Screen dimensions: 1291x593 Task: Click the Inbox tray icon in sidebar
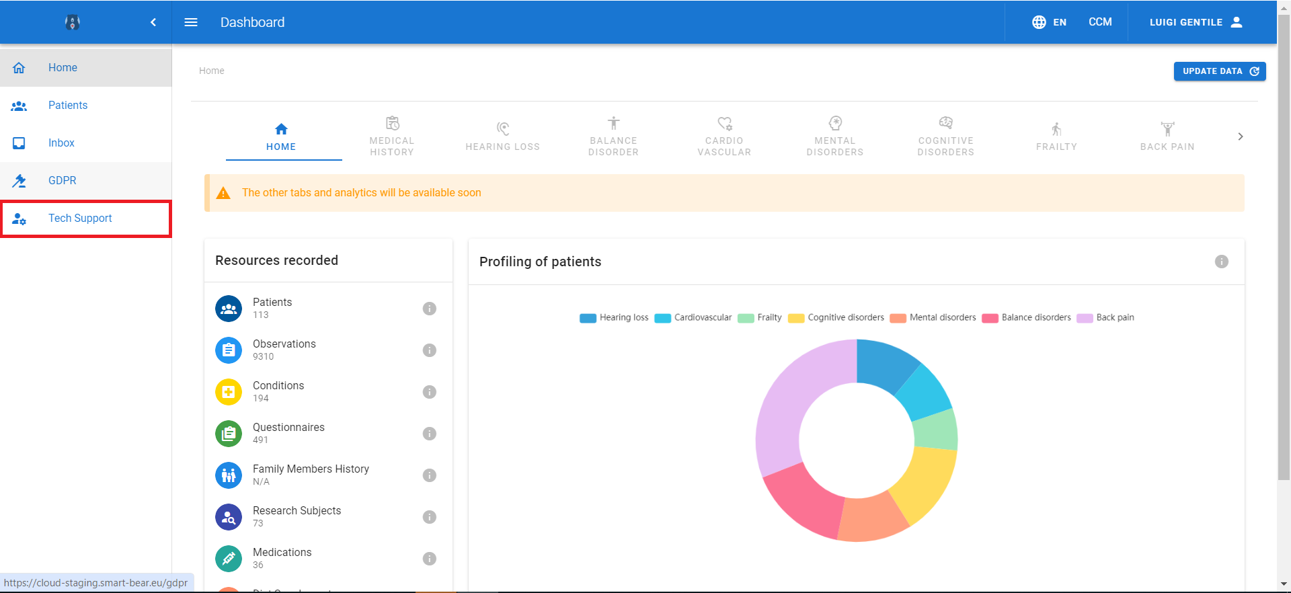[19, 143]
